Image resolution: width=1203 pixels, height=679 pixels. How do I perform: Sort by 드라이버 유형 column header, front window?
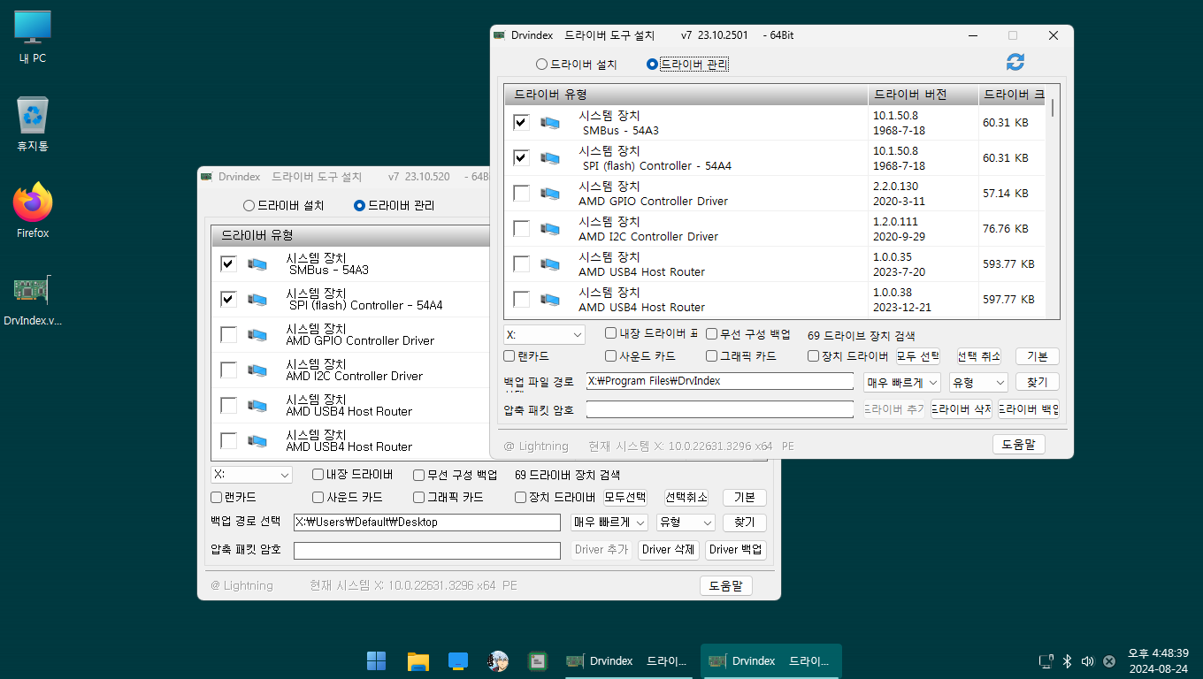coord(686,95)
